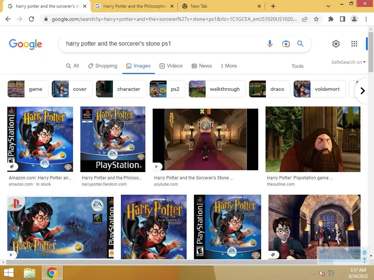Reload the current page
Image resolution: width=374 pixels, height=280 pixels.
tap(31, 19)
